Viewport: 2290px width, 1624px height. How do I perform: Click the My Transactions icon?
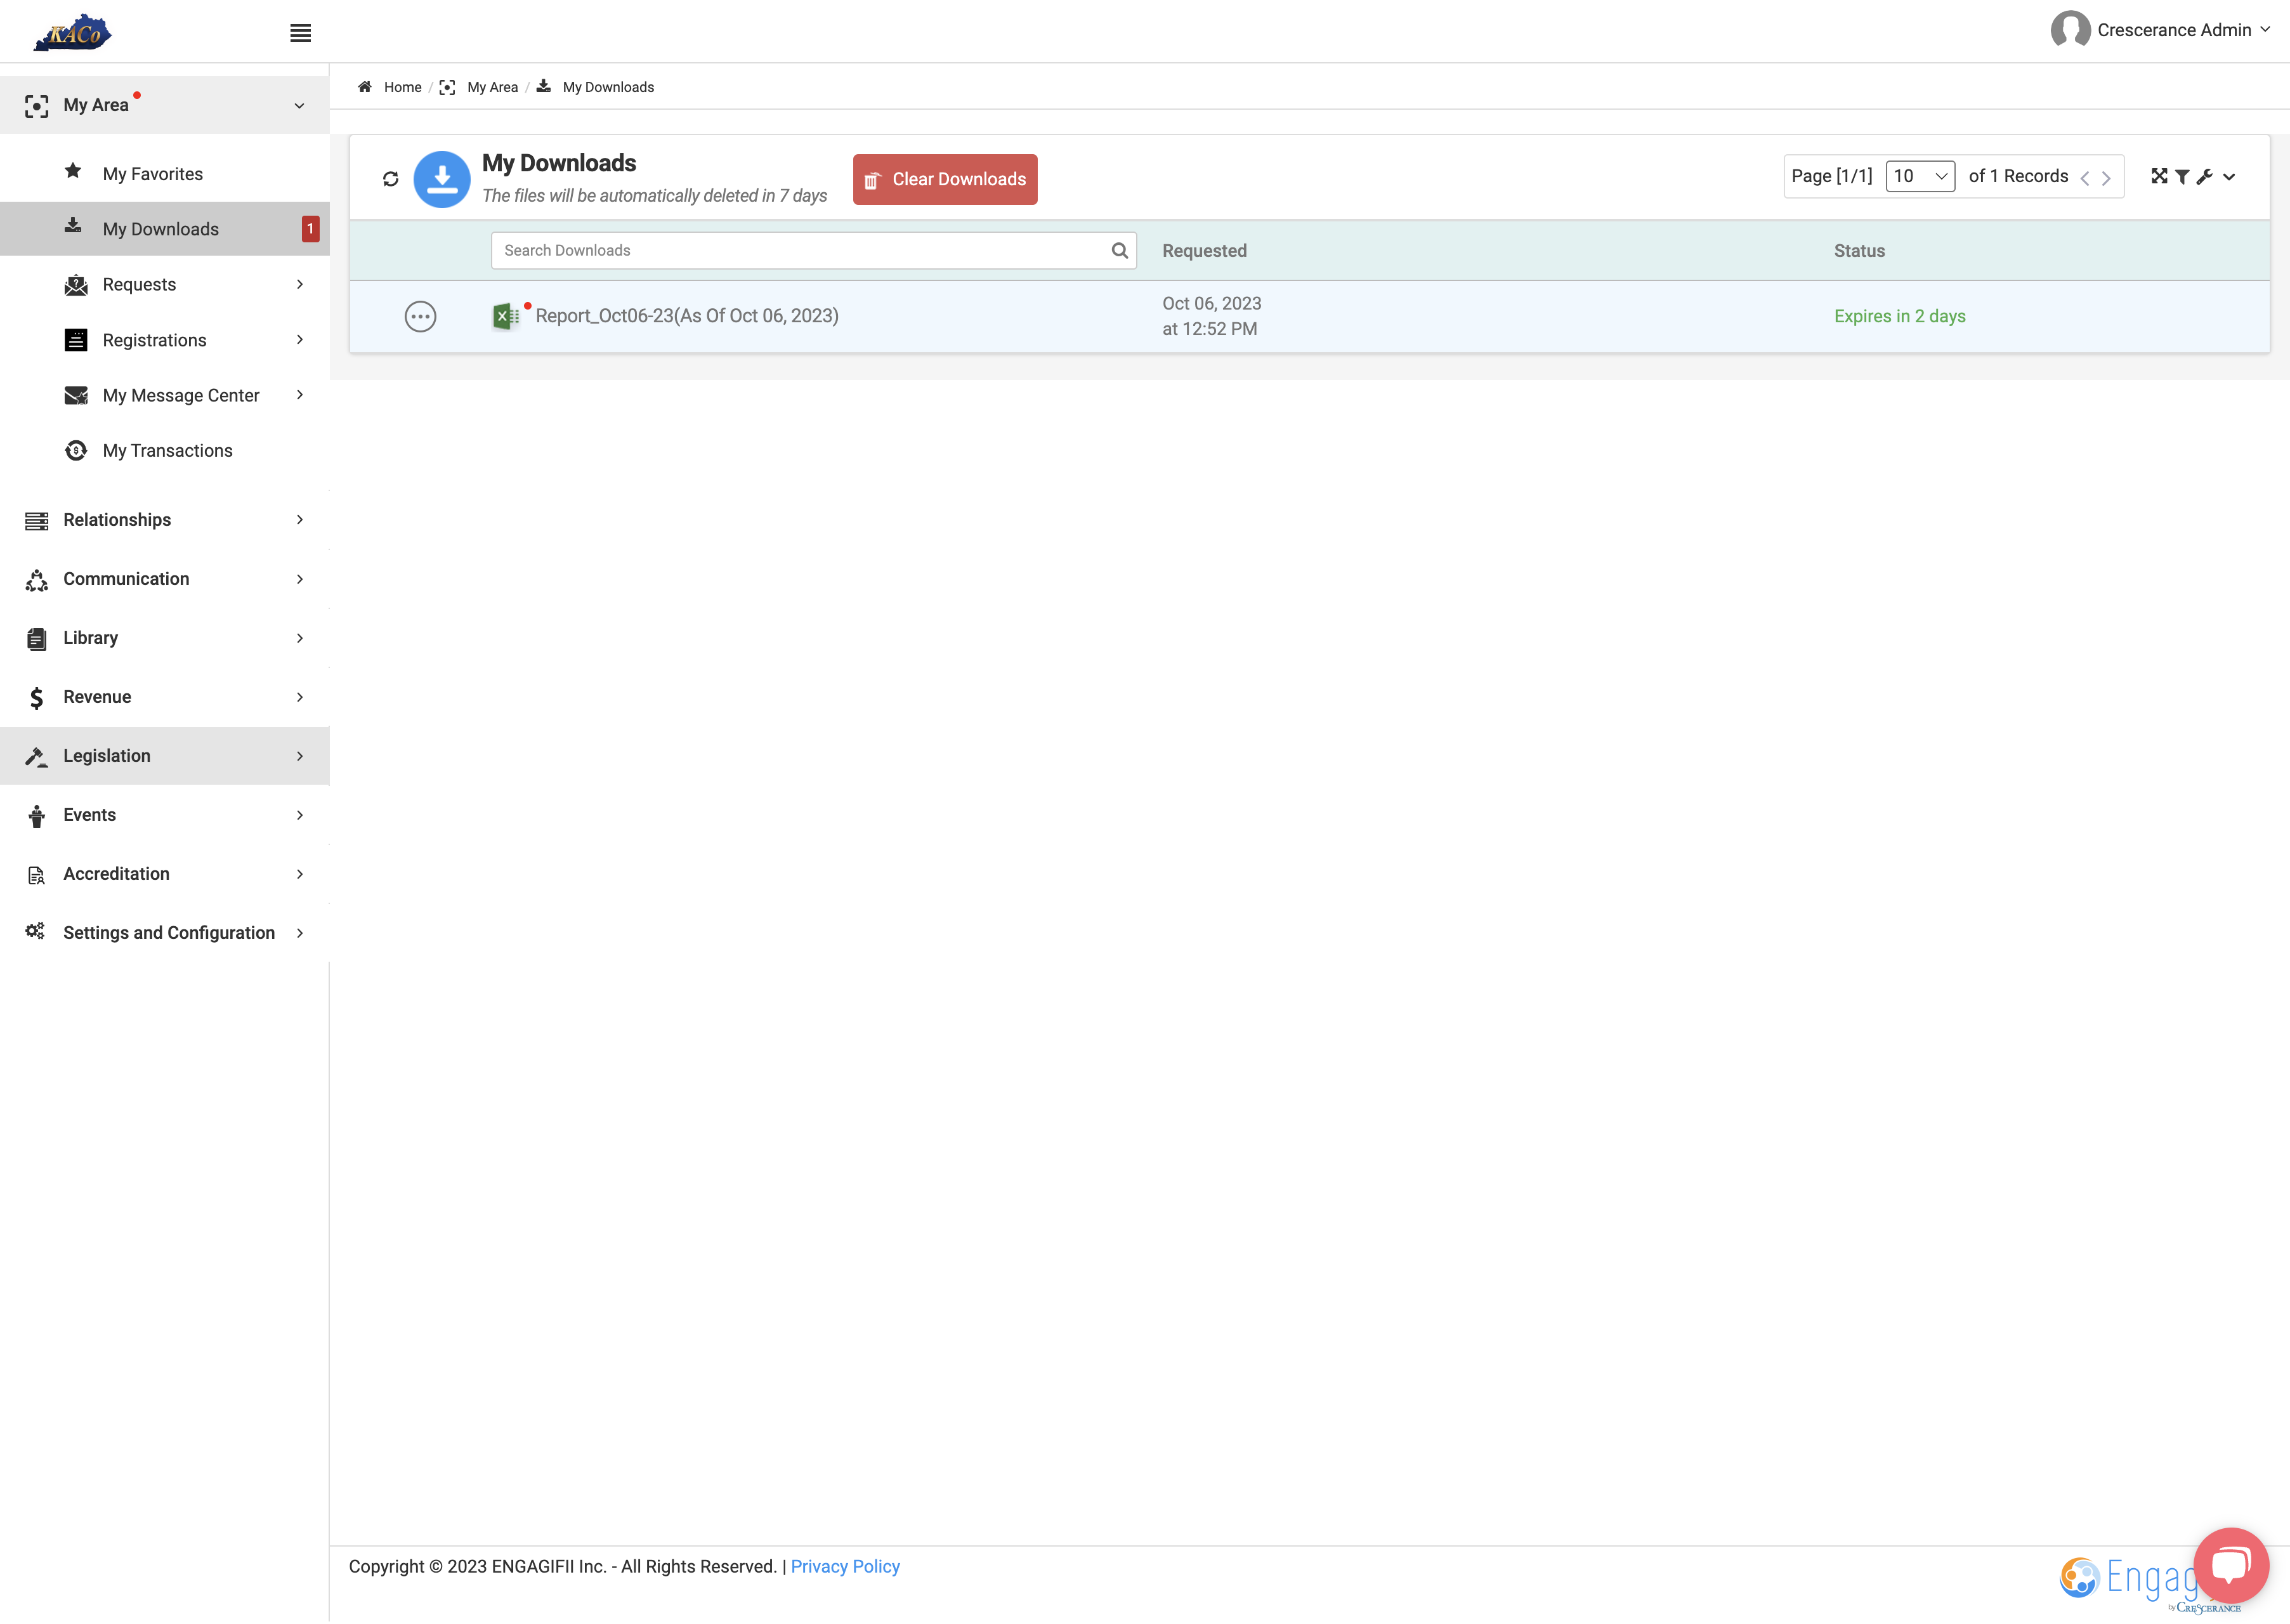point(76,451)
